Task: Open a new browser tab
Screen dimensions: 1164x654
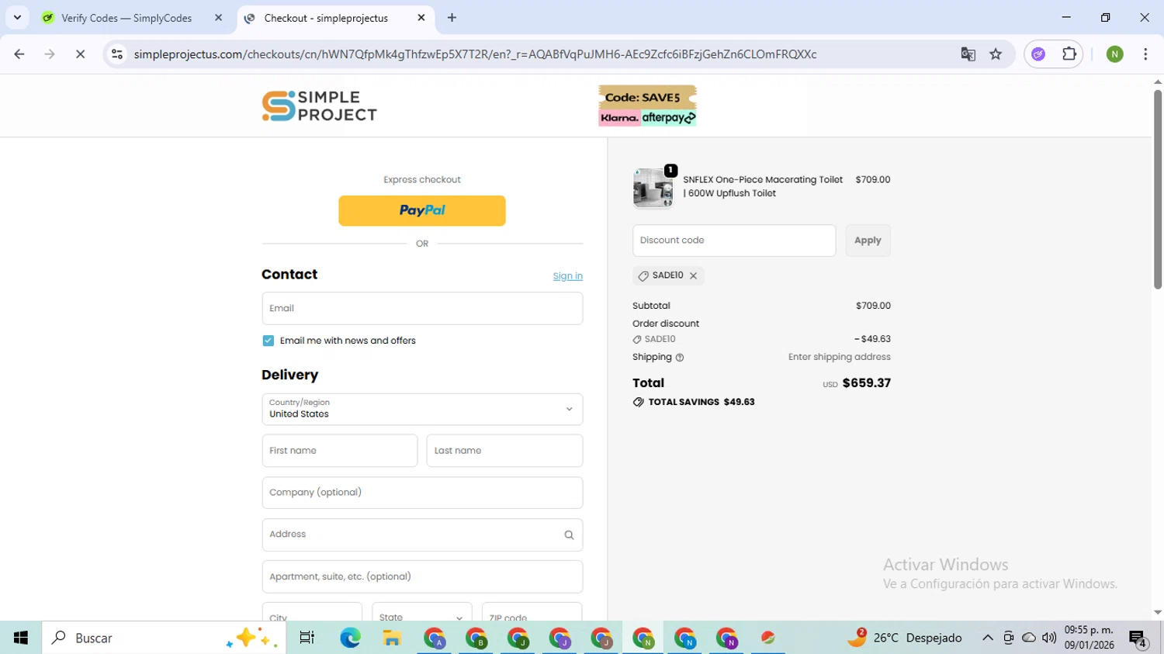Action: [x=452, y=18]
